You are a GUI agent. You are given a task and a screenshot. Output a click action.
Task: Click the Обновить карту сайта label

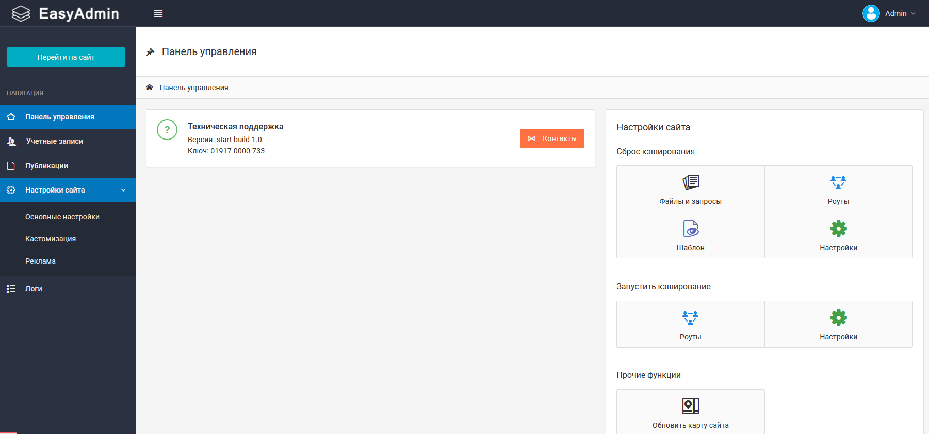pos(691,425)
